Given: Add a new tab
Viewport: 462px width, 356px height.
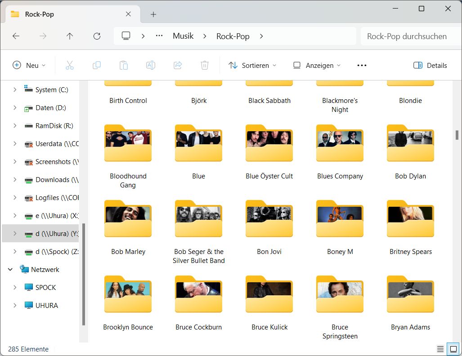Looking at the screenshot, I should [153, 14].
